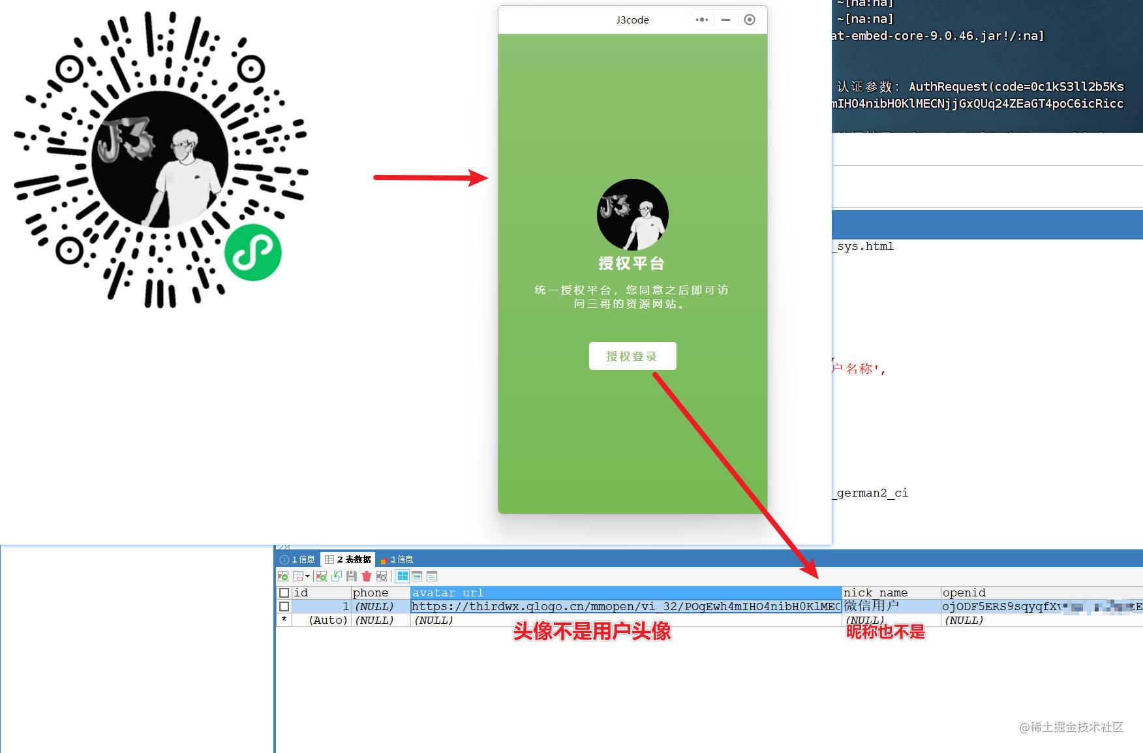Click the blue info icon on 1 信息 tab
The width and height of the screenshot is (1143, 753).
point(284,560)
